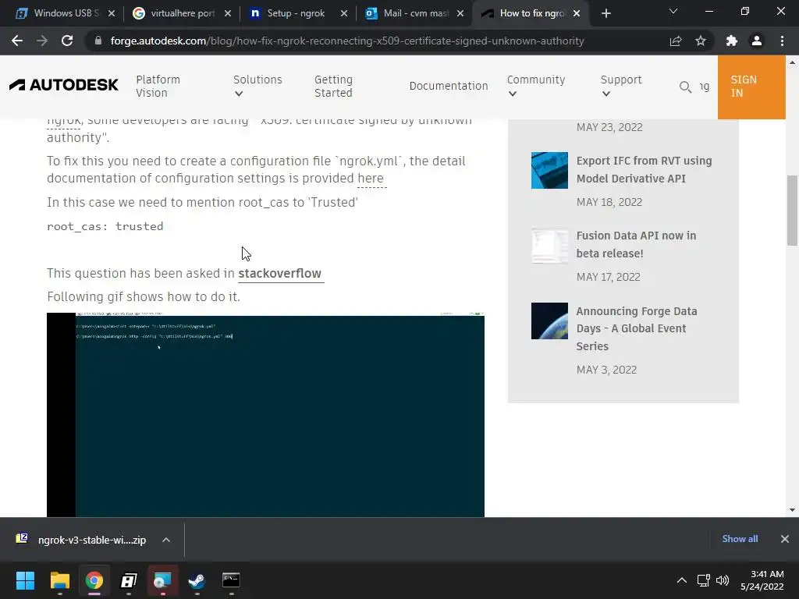Expand the Community dropdown
This screenshot has height=599, width=799.
click(535, 86)
